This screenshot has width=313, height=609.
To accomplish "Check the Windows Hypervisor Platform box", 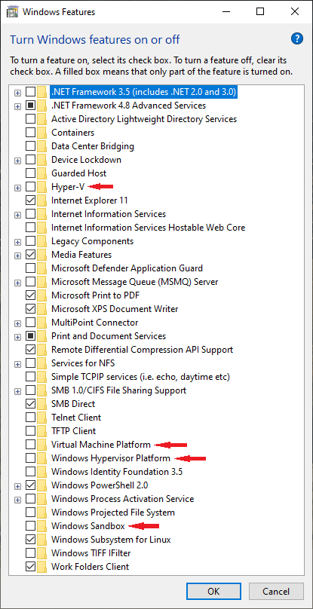I will click(30, 458).
